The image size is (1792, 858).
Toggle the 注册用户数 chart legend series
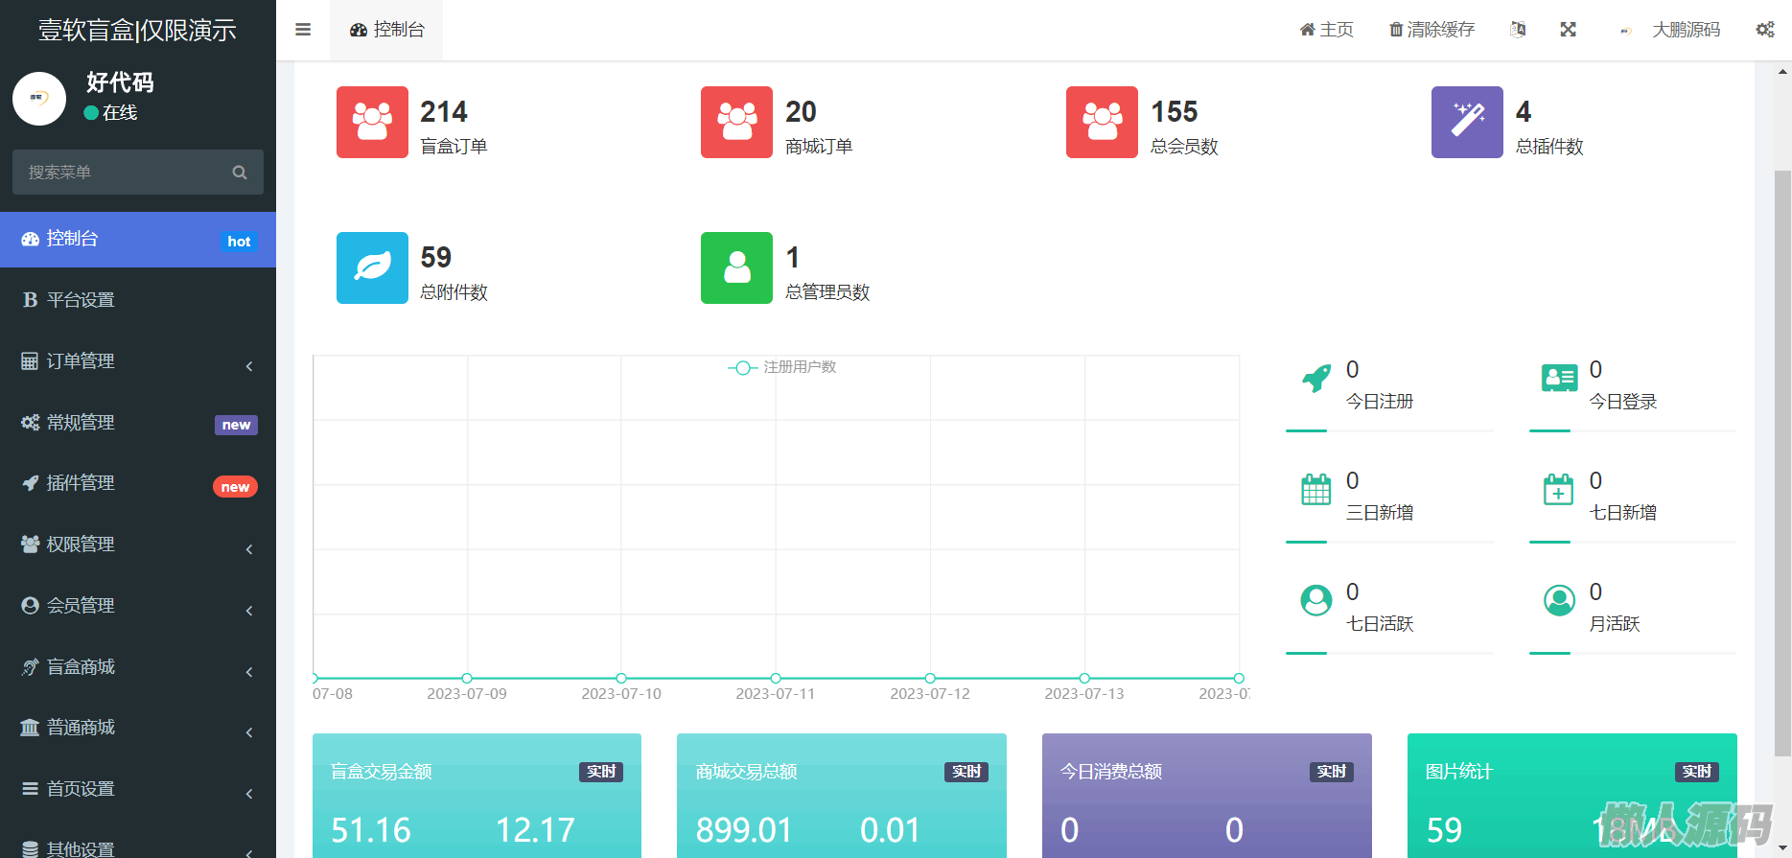pyautogui.click(x=782, y=367)
